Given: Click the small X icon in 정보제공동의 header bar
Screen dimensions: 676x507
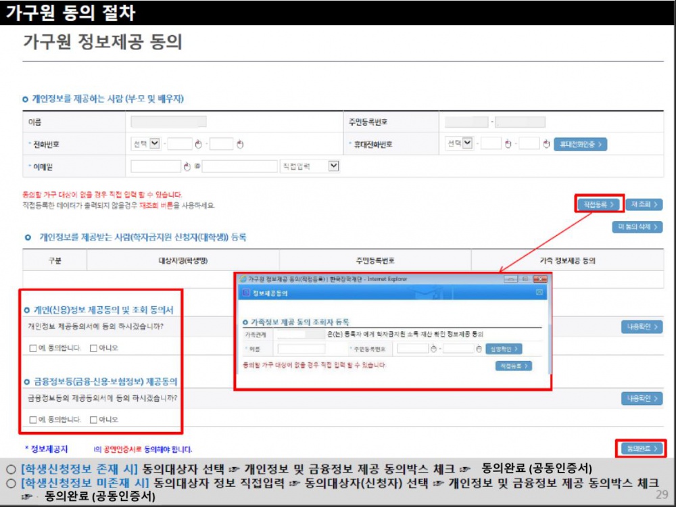Looking at the screenshot, I should pos(539,292).
